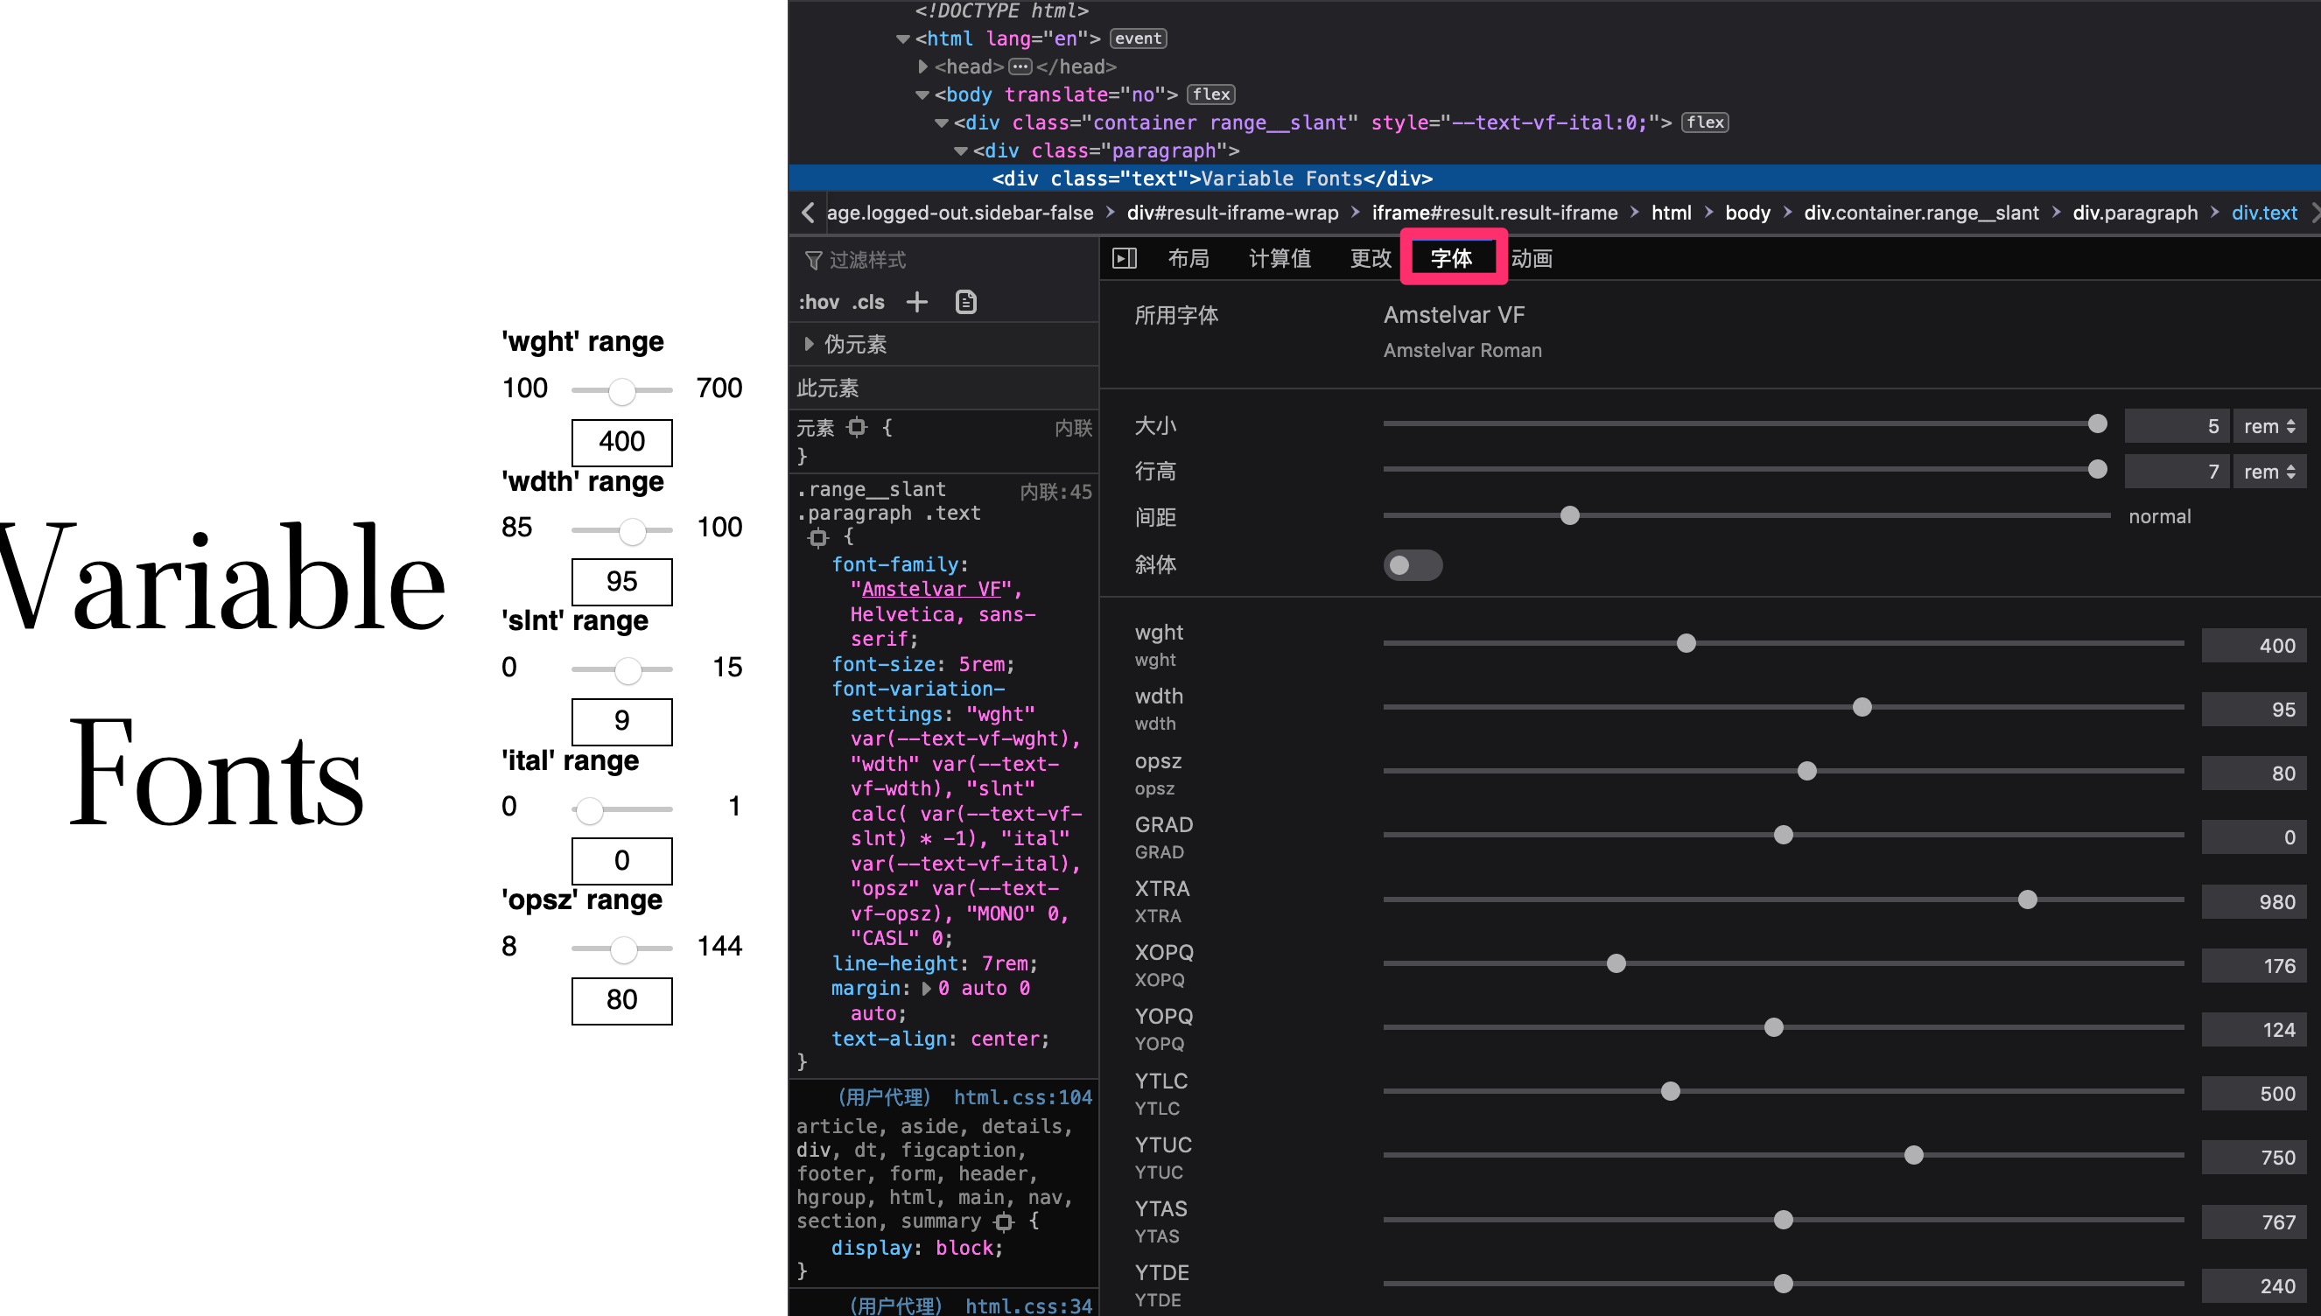Click selector highlighter icon under .paragraph .text
This screenshot has height=1316, width=2321.
click(818, 538)
